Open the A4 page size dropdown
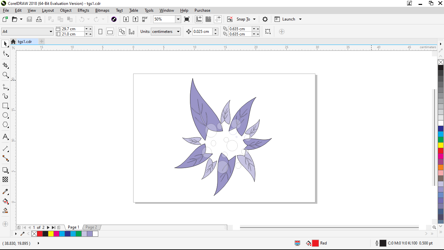This screenshot has height=250, width=444. click(51, 32)
